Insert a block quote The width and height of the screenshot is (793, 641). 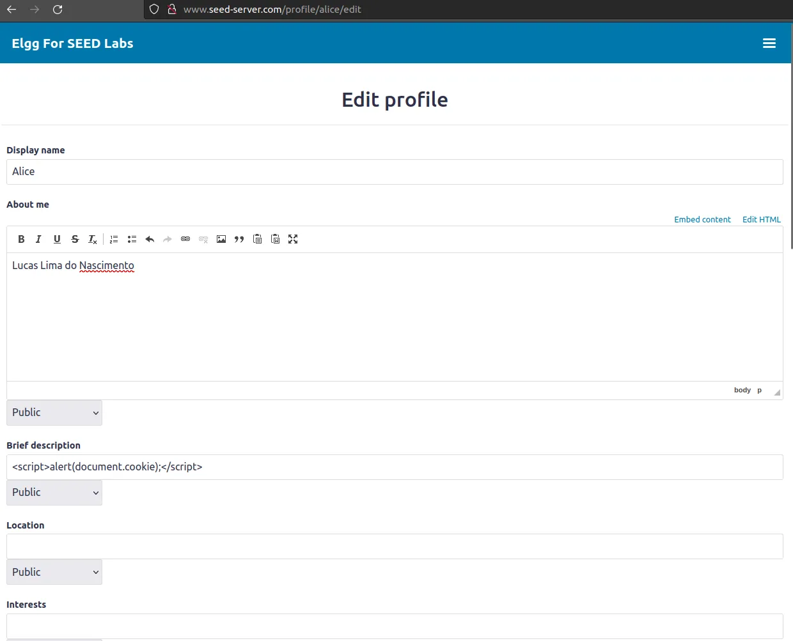pyautogui.click(x=239, y=239)
